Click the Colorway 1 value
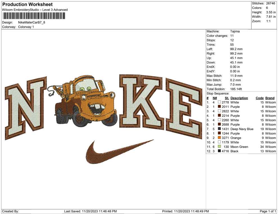 point(26,27)
